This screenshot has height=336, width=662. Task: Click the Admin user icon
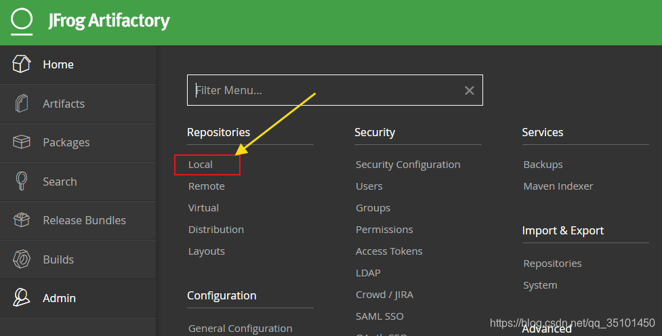[22, 297]
